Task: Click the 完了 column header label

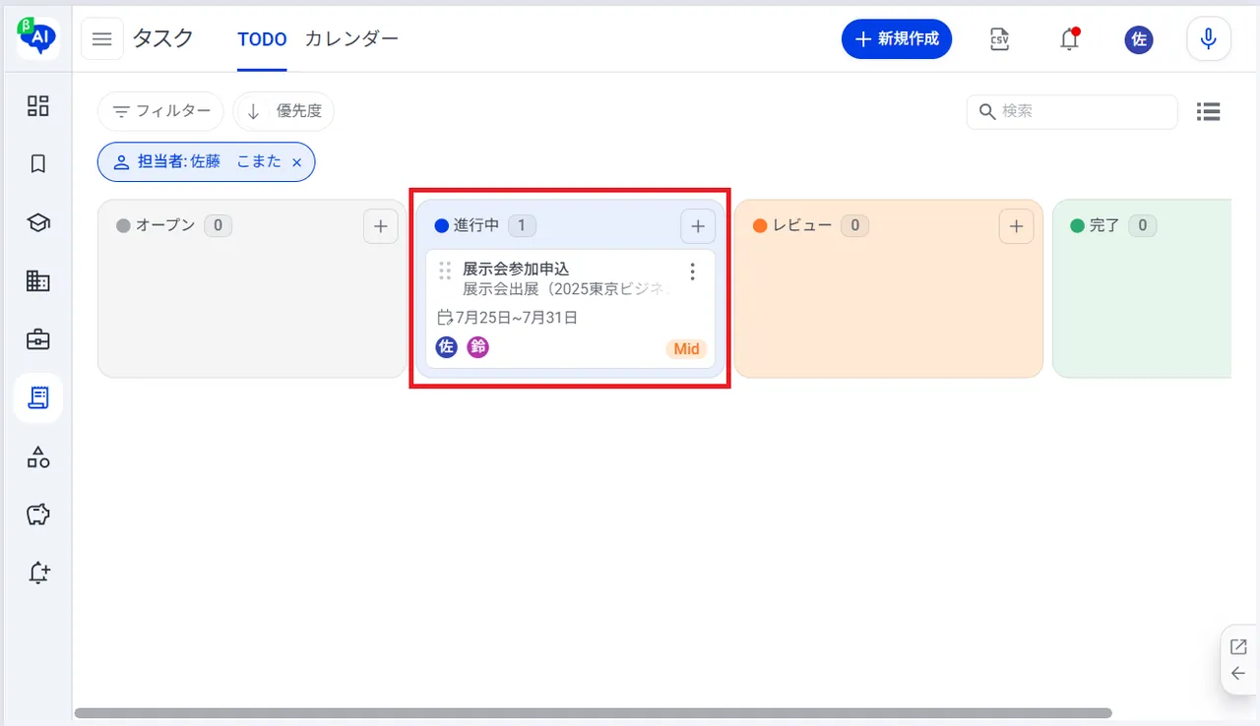Action: coord(1104,226)
